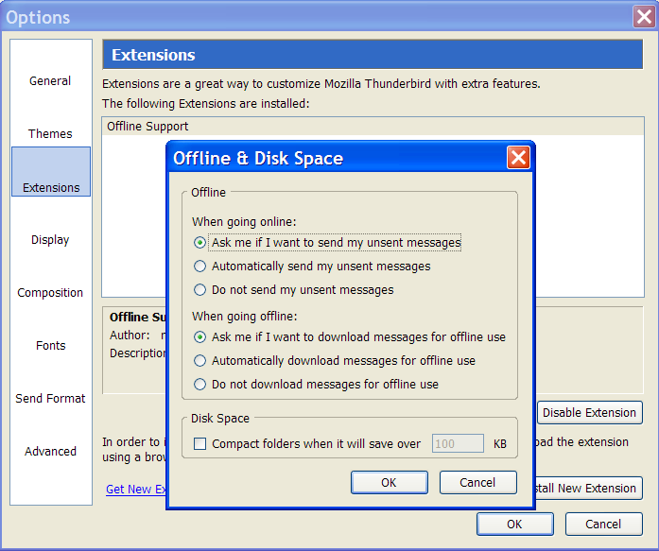
Task: Enable the Compact folders checkbox
Action: (199, 443)
